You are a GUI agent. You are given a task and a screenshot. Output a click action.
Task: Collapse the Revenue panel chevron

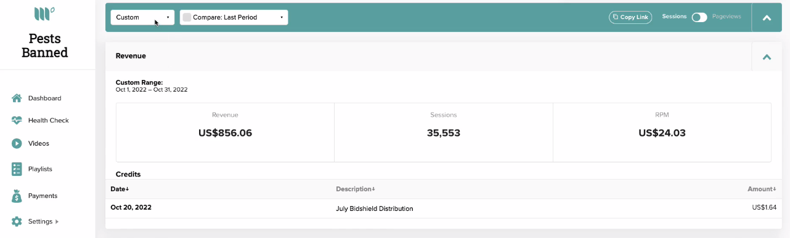767,57
